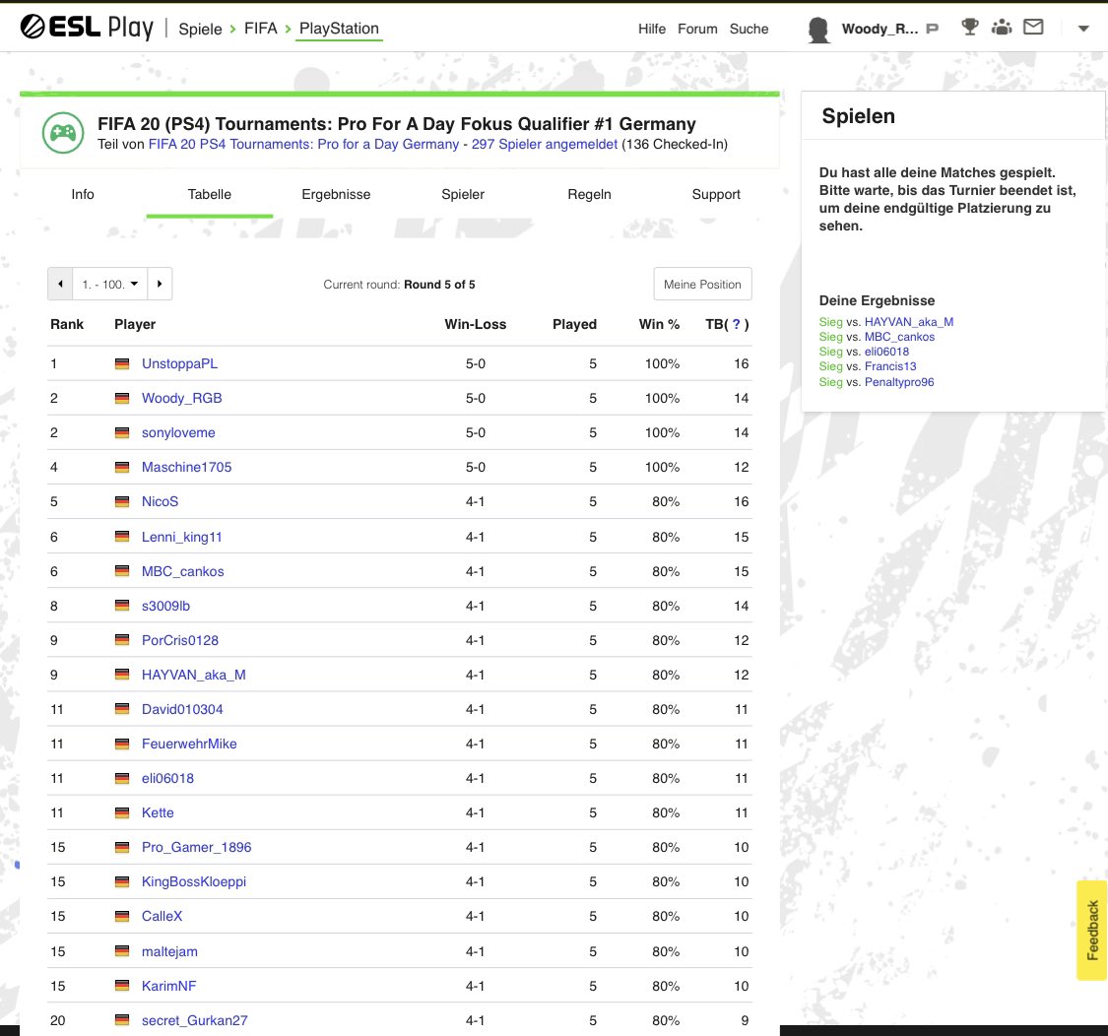Open player UnstoppaPL profile
The height and width of the screenshot is (1036, 1108).
tap(179, 364)
